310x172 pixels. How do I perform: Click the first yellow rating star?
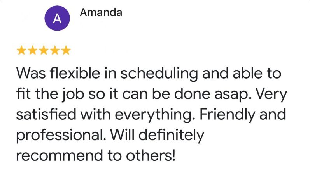pos(22,50)
